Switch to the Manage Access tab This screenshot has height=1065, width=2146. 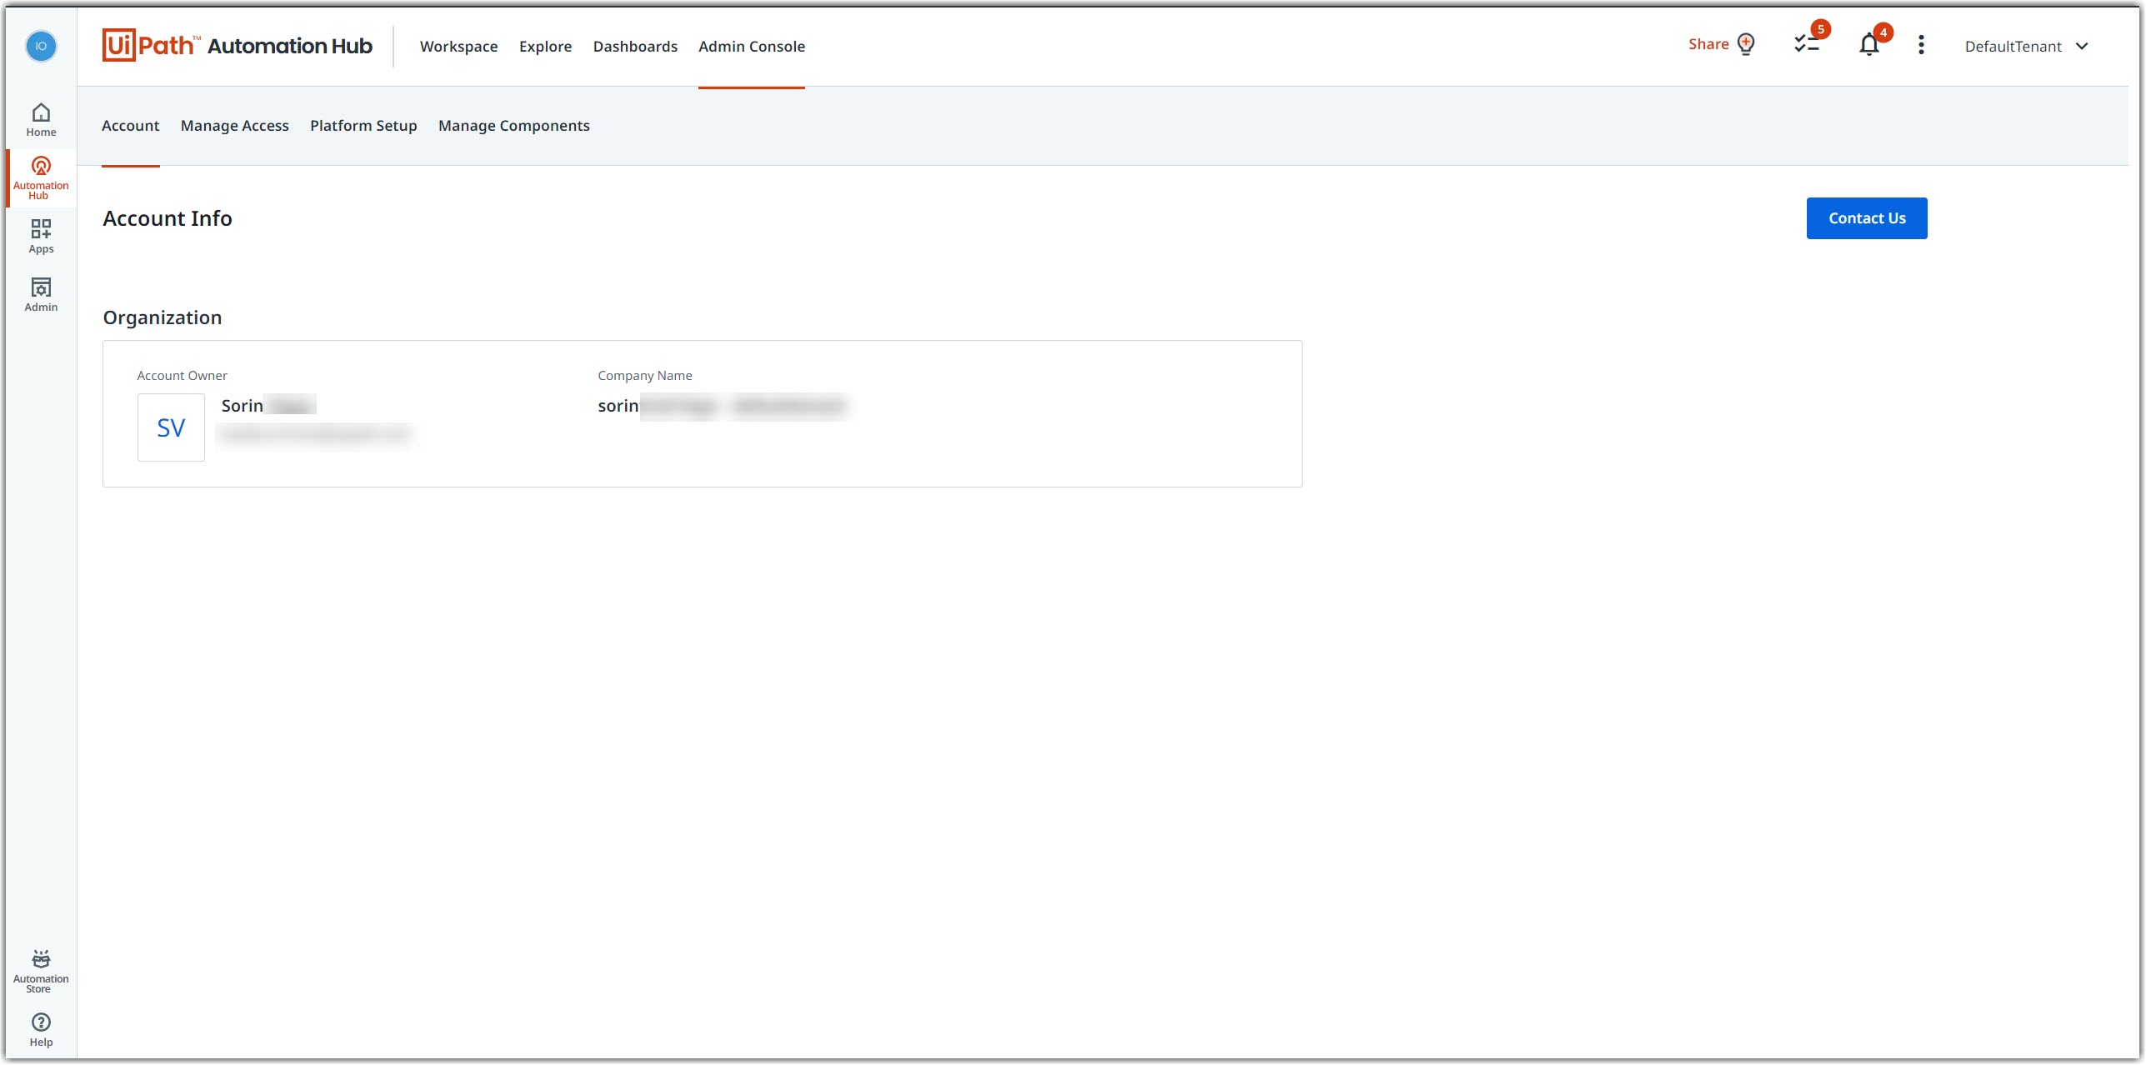[x=234, y=125]
